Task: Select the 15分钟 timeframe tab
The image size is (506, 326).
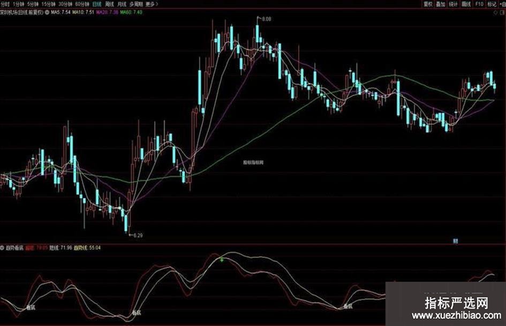Action: tap(48, 4)
